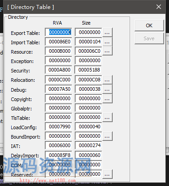169x186 pixels.
Task: Focus the COM RVA field
Action: click(x=59, y=165)
